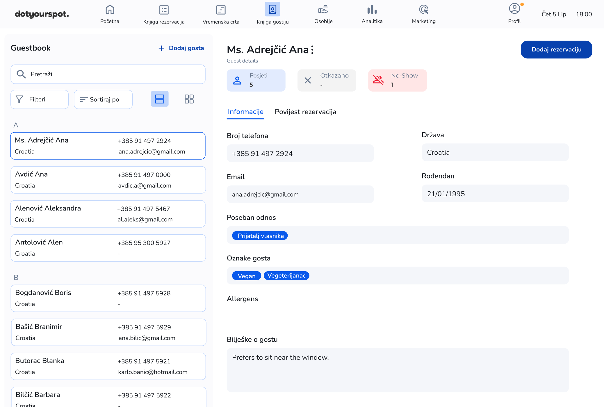Switch to grid view layout
This screenshot has width=604, height=407.
click(x=189, y=99)
